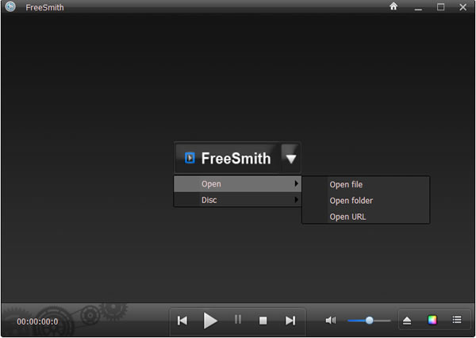
Task: Open the color adjustment settings icon
Action: pos(432,320)
